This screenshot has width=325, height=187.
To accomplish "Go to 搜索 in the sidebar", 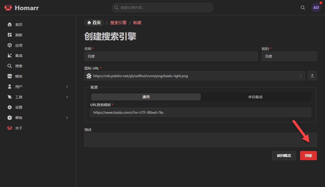I will [19, 66].
